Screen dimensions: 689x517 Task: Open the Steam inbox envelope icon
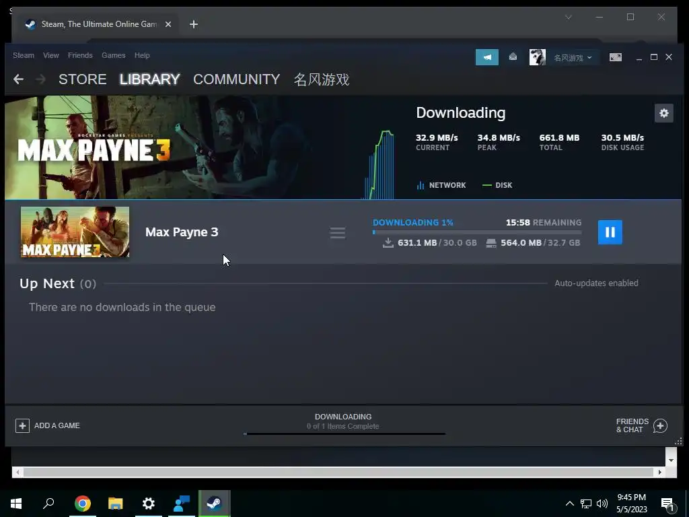click(513, 57)
